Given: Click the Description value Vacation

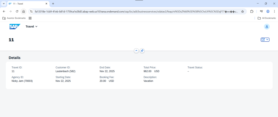Looking at the screenshot, I should click(x=149, y=81).
